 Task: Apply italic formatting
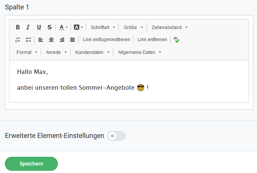pyautogui.click(x=28, y=27)
